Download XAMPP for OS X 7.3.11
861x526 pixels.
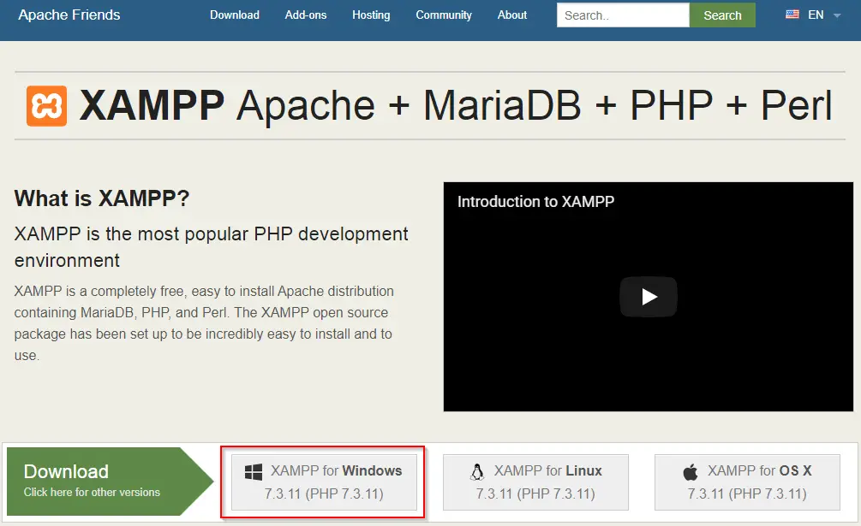coord(747,482)
